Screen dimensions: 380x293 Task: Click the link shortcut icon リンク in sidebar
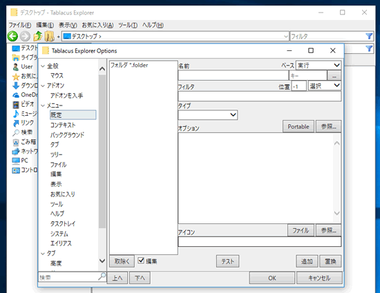point(16,123)
